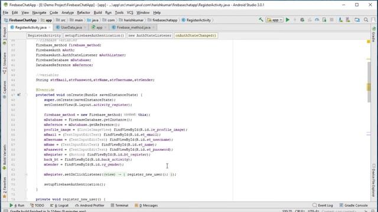Image resolution: width=378 pixels, height=212 pixels.
Task: Click the src breadcrumb folder
Action: [61, 20]
